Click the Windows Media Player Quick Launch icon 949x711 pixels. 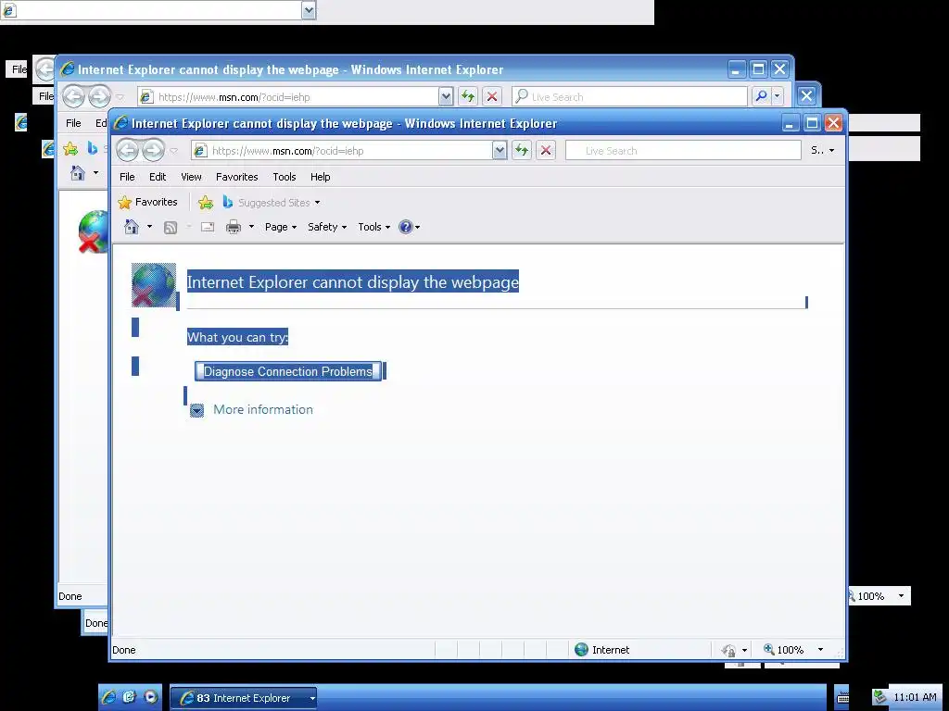(151, 697)
